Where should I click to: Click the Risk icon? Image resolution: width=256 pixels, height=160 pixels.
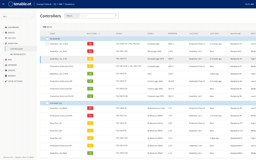tap(6, 60)
